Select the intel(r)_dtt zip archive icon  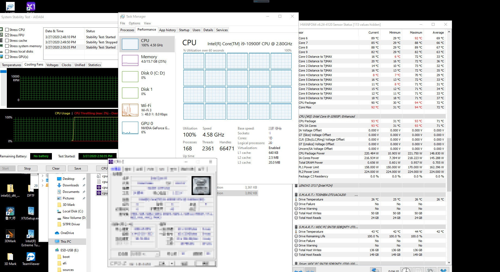tap(10, 188)
